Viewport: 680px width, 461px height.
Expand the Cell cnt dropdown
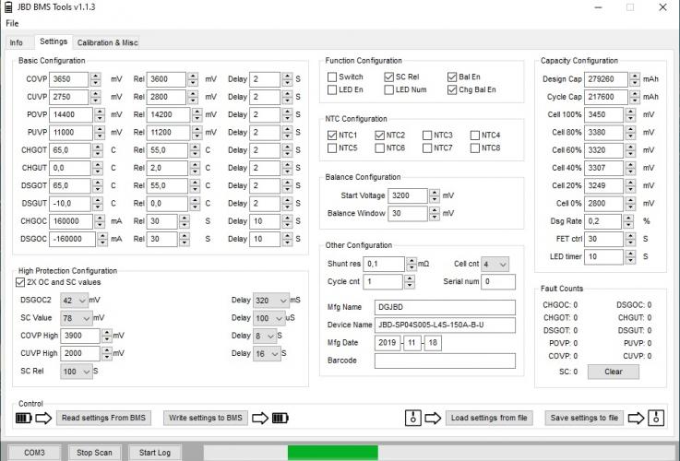click(x=502, y=264)
